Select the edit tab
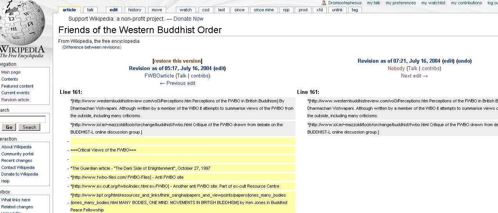 114,10
